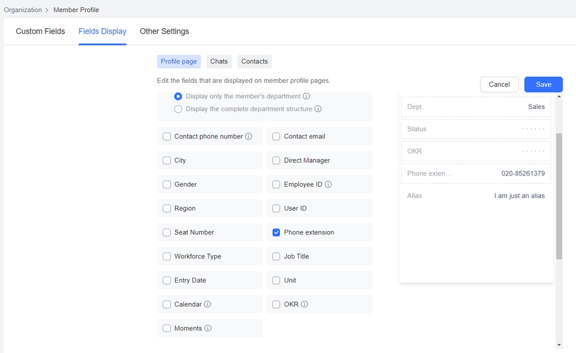Screen dimensions: 576x353
Task: Click info icon for member's department option
Action: click(306, 96)
